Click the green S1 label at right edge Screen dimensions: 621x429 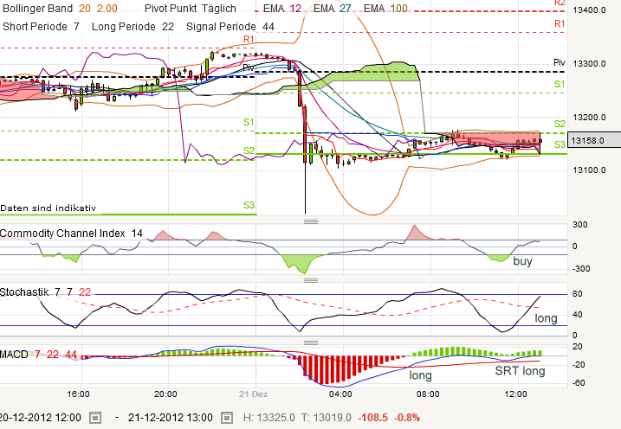[x=560, y=84]
